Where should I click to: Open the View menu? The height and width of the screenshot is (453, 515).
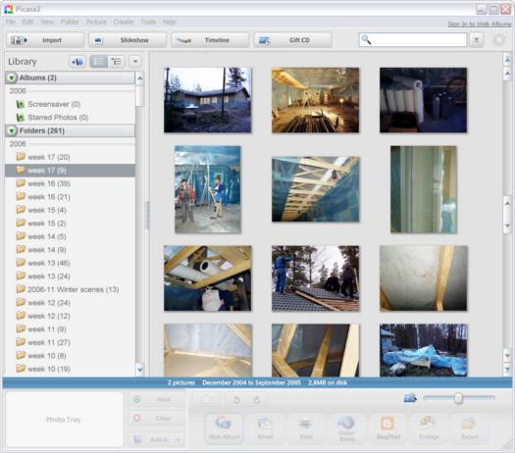tap(47, 22)
